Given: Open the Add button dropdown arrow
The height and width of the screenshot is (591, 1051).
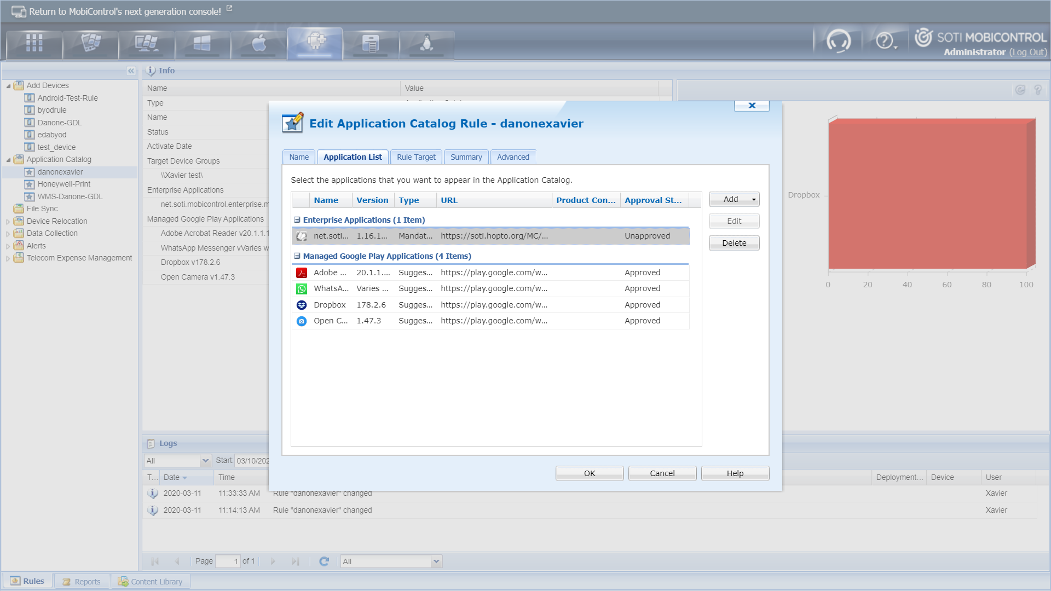Looking at the screenshot, I should 753,199.
